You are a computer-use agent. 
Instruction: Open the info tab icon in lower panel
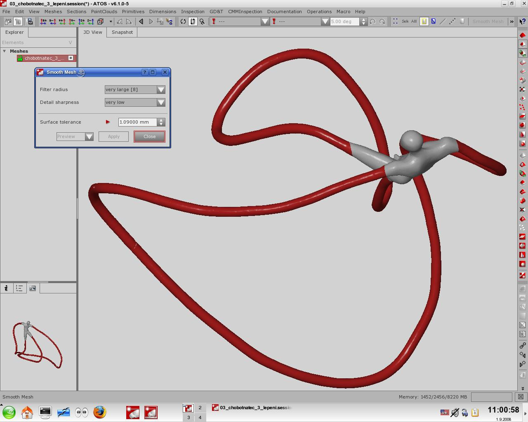(6, 288)
